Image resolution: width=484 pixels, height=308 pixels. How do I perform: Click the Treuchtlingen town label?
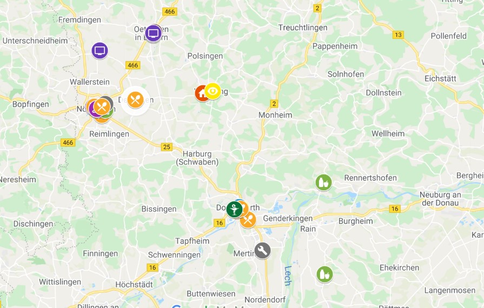coord(303,28)
